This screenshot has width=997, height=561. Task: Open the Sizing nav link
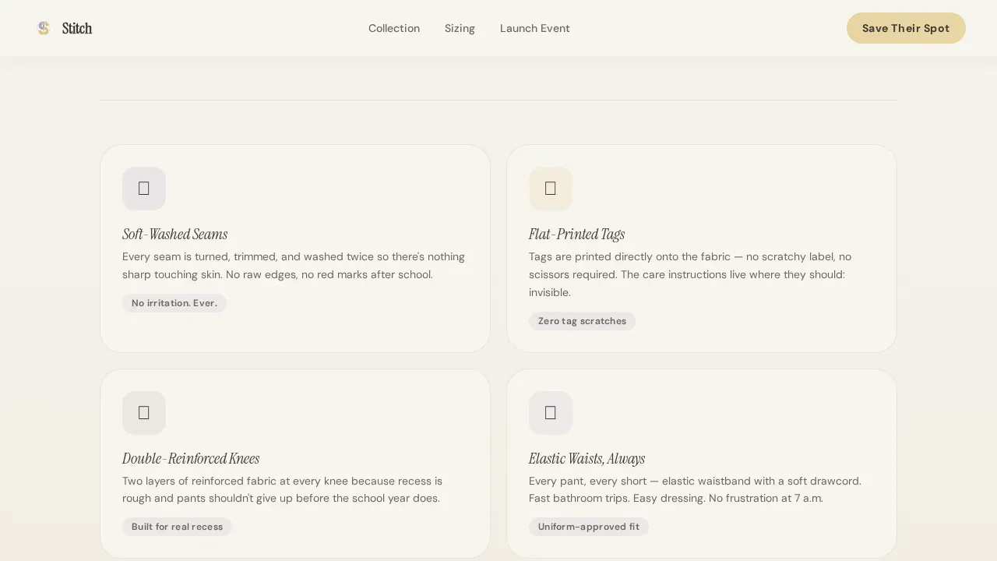[x=460, y=28]
